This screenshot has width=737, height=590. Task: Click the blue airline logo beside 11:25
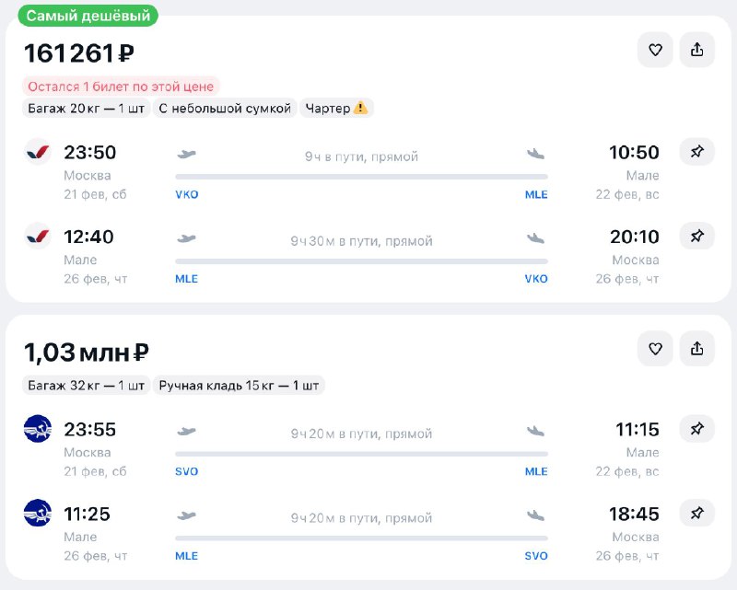[x=38, y=514]
